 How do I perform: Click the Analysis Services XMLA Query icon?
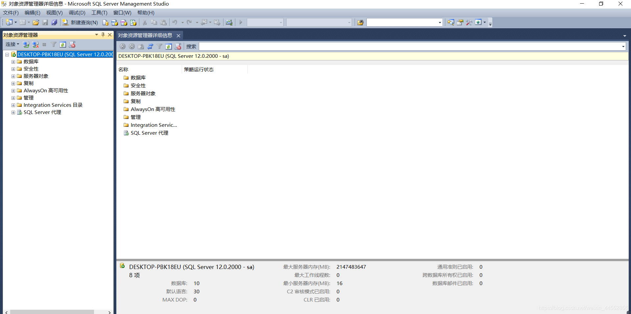point(133,22)
